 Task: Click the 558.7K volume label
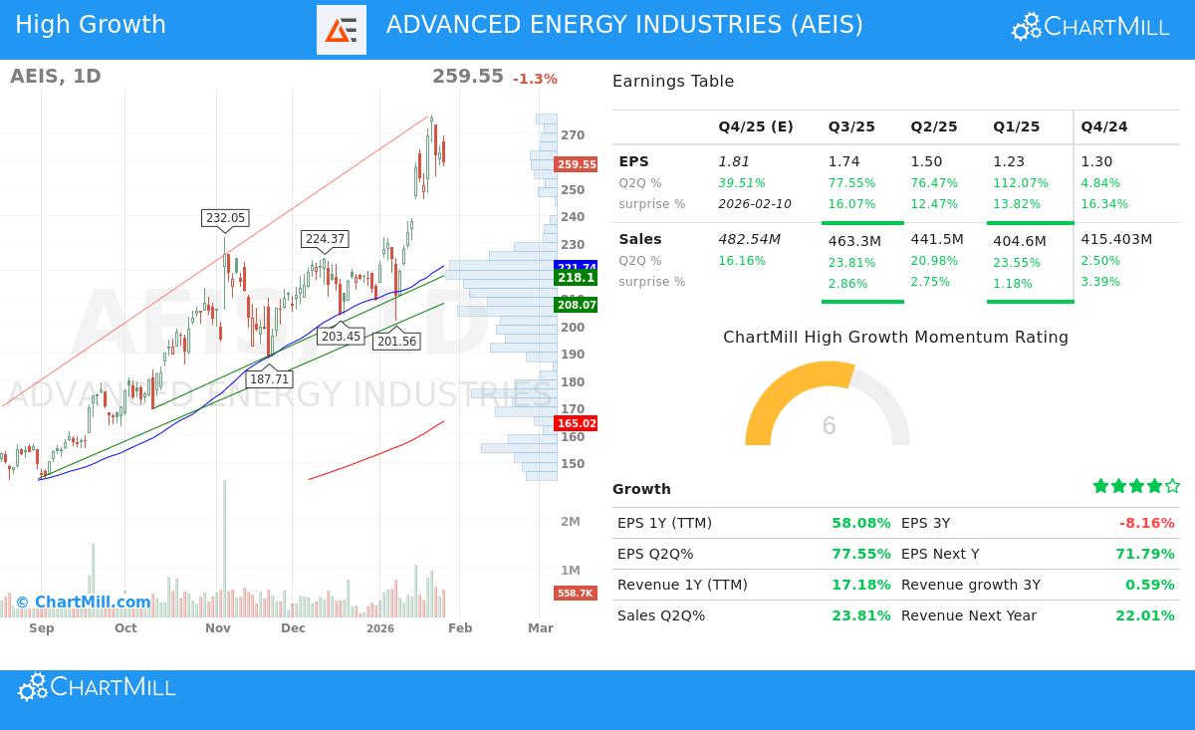[x=576, y=593]
